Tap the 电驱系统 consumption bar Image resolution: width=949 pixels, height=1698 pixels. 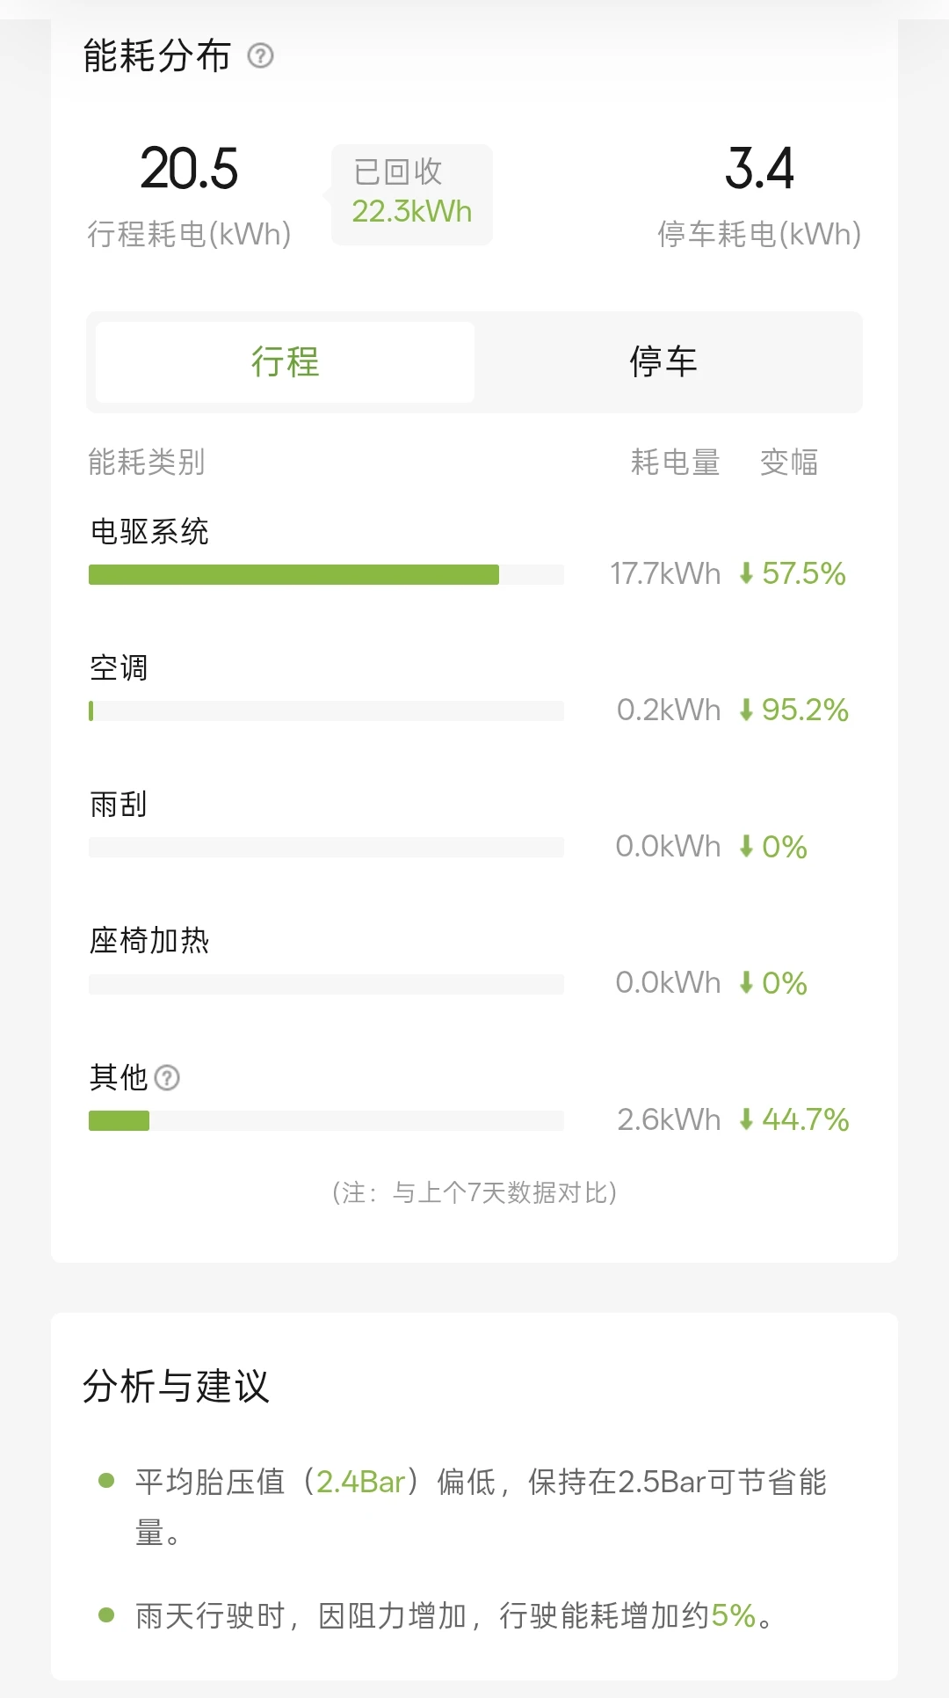326,575
